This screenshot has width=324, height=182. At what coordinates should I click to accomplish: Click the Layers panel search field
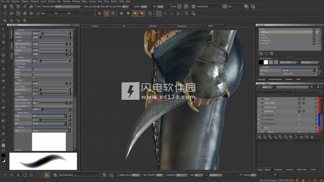point(292,87)
